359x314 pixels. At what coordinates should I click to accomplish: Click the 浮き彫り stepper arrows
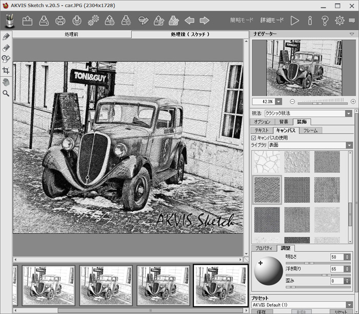pos(347,269)
